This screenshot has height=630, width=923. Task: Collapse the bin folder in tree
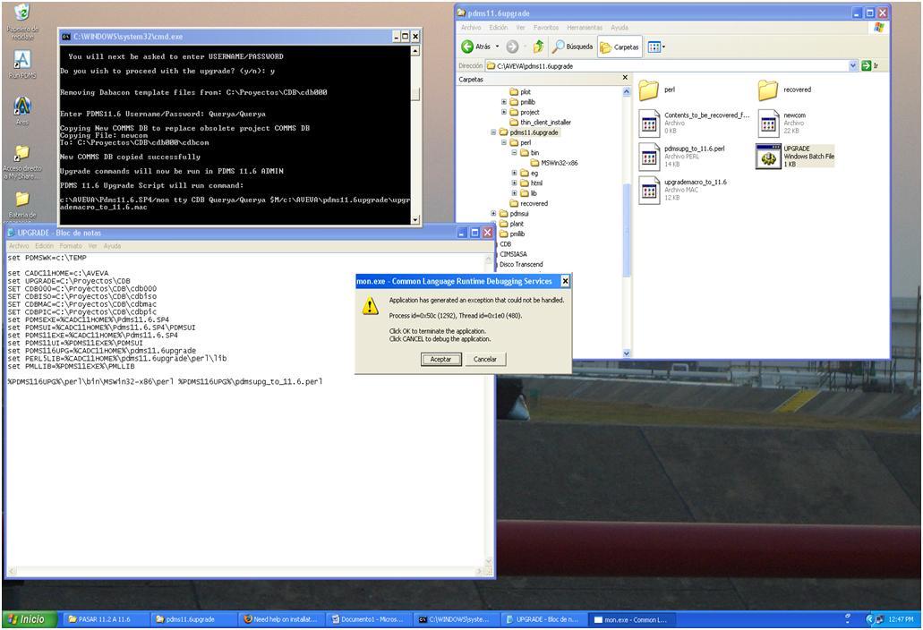click(514, 152)
